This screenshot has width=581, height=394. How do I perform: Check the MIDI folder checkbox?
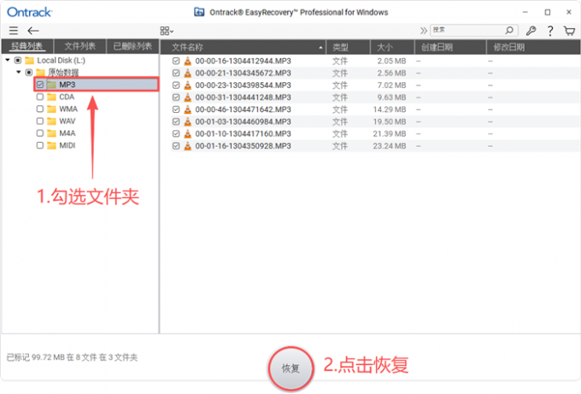(x=40, y=145)
